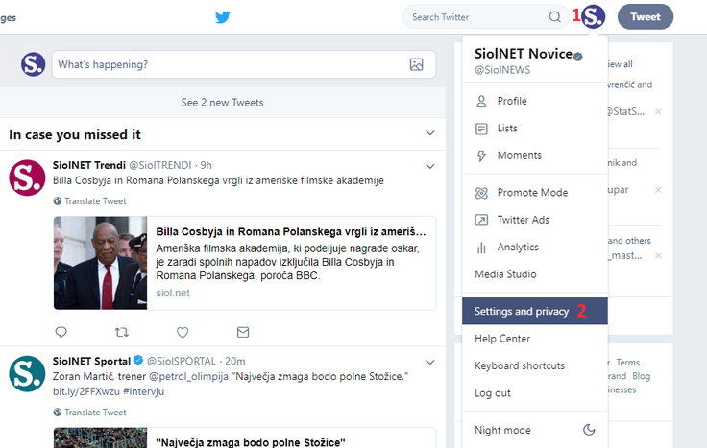The image size is (707, 448).
Task: Click the Twitter bird logo
Action: coord(223,17)
